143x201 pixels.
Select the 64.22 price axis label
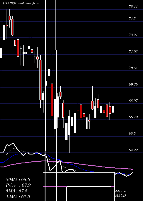click(x=133, y=150)
